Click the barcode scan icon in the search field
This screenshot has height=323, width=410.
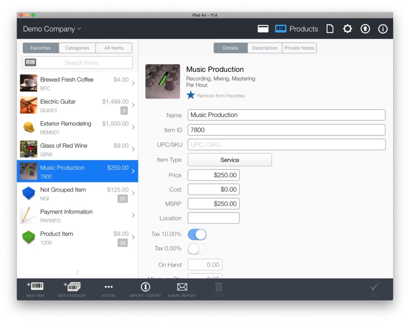[x=31, y=63]
